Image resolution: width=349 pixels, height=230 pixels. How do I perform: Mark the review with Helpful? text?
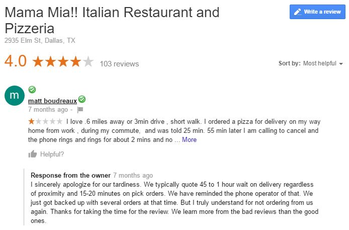(52, 154)
